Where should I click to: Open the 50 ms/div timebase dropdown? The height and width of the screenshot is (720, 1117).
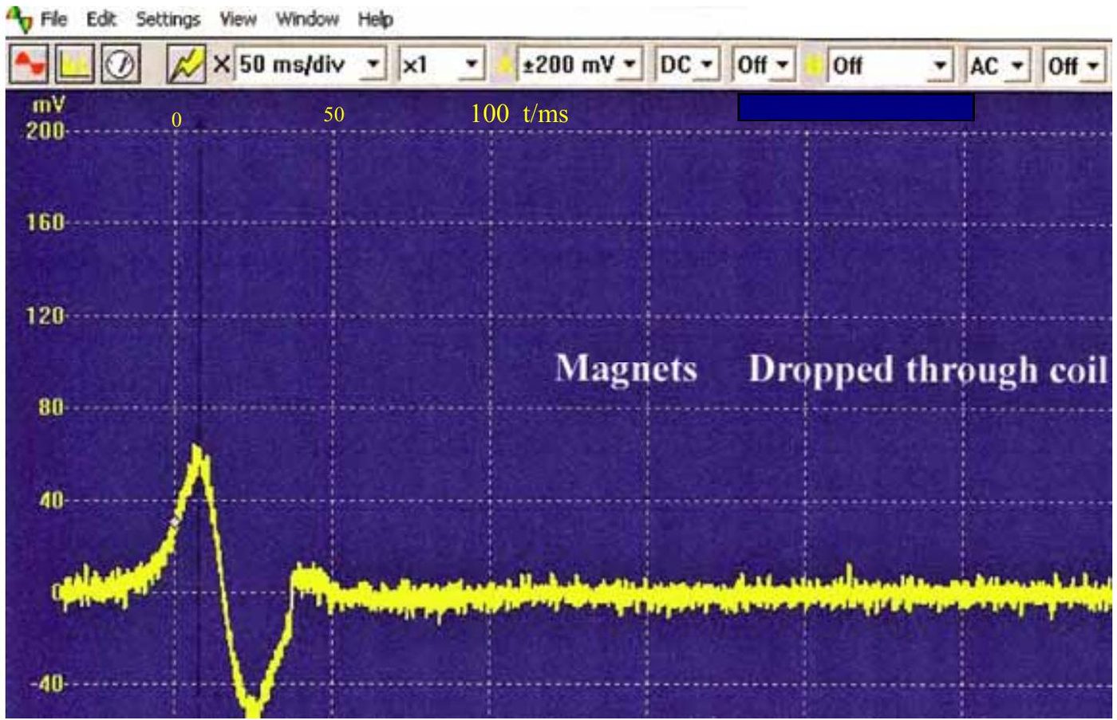tap(311, 65)
